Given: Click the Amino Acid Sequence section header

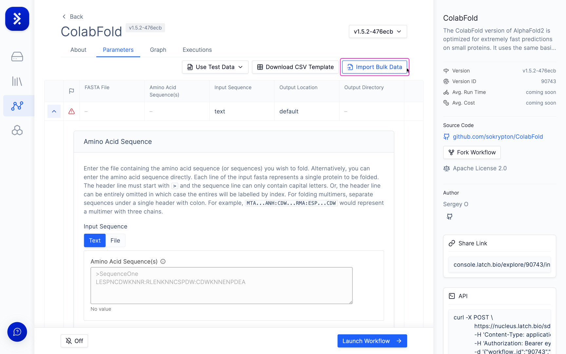Looking at the screenshot, I should point(234,142).
